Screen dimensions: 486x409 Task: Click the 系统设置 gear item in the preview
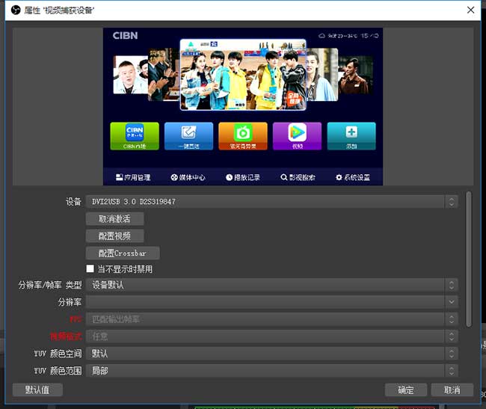352,177
